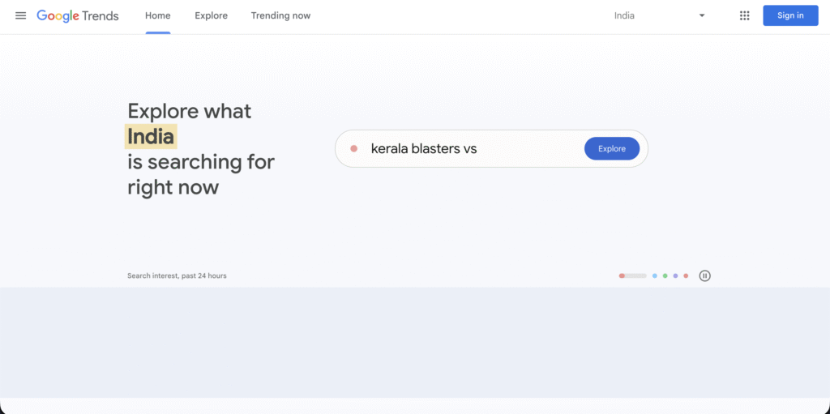
Task: Click the country selector dropdown arrow
Action: (702, 15)
